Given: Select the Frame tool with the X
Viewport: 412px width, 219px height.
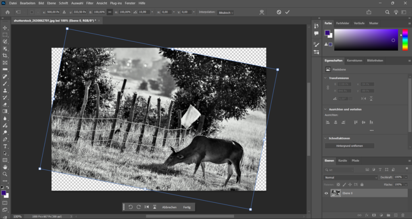Looking at the screenshot, I should 5,63.
